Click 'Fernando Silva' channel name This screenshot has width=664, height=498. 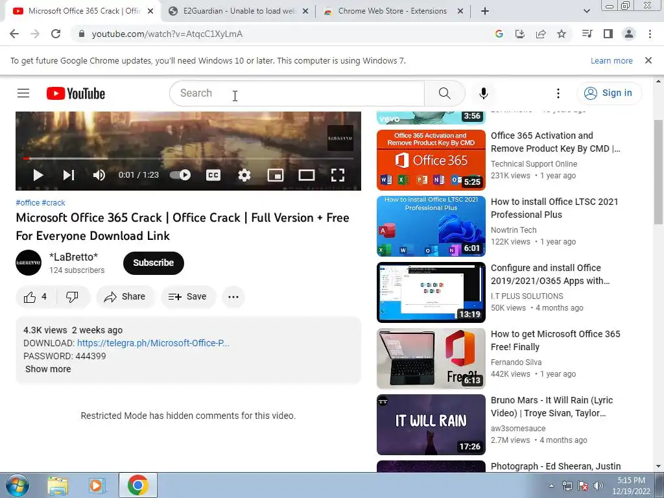(516, 362)
